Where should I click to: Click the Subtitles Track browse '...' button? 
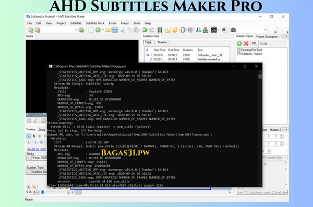pos(29,172)
